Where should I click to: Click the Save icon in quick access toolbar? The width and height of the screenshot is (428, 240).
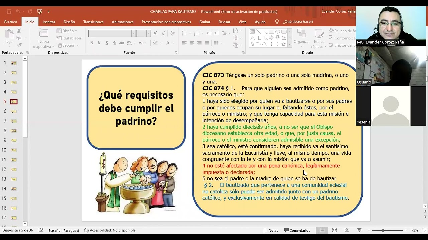9,12
